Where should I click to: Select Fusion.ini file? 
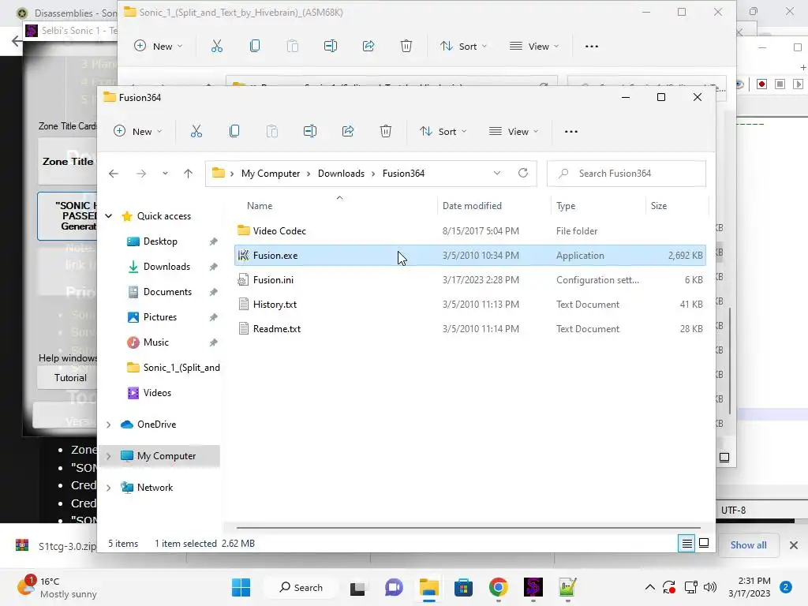point(470,280)
